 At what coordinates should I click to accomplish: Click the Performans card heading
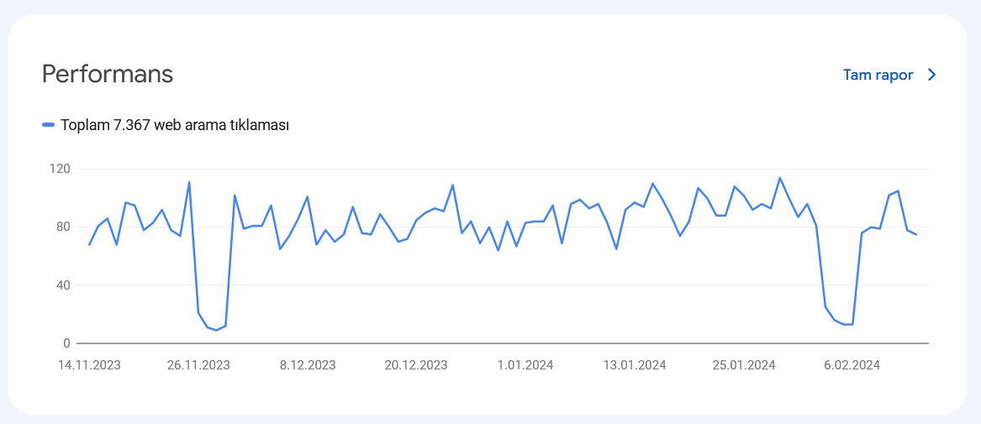(108, 75)
